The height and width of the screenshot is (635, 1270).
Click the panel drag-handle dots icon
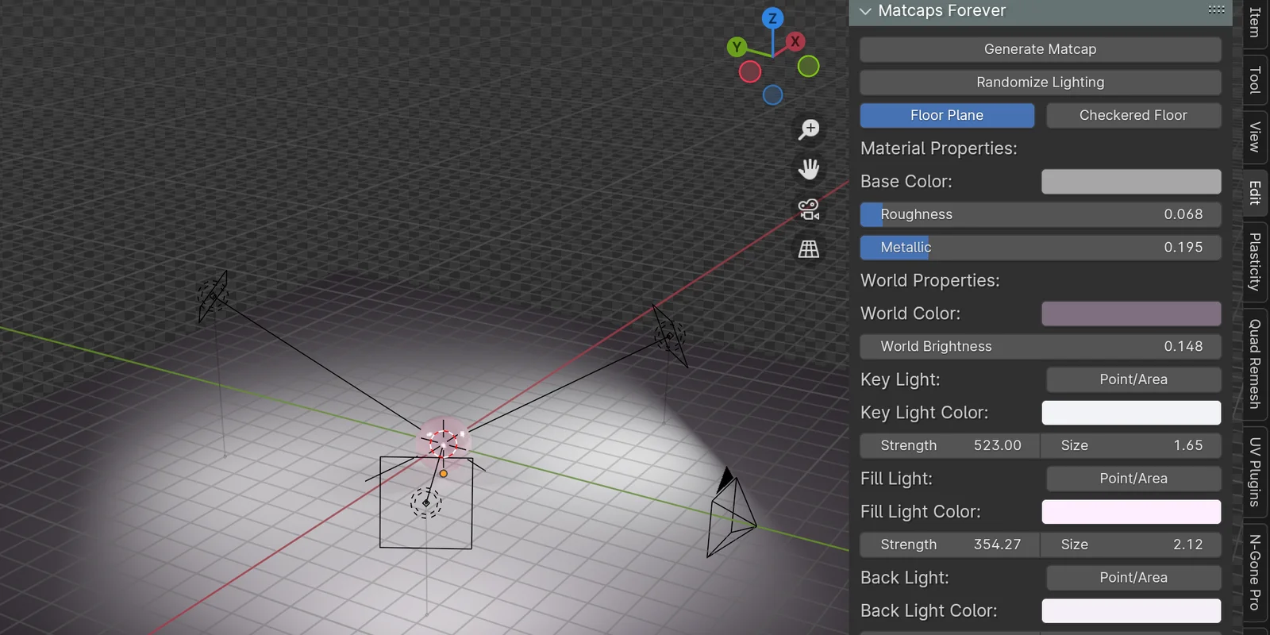click(1216, 10)
